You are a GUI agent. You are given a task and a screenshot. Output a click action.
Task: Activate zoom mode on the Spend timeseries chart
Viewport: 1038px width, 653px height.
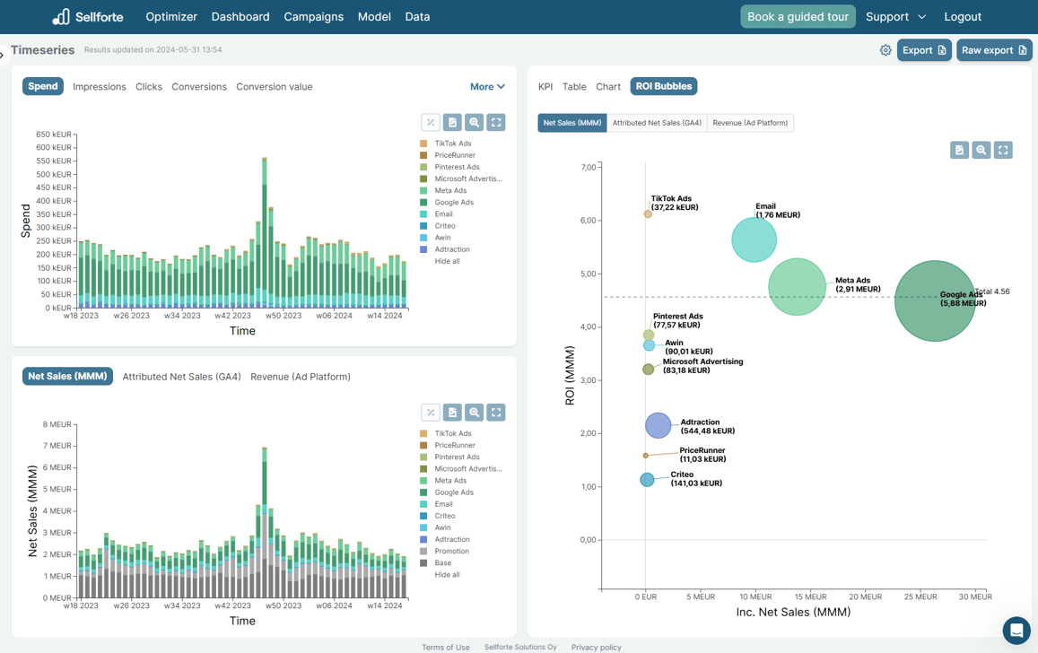474,122
